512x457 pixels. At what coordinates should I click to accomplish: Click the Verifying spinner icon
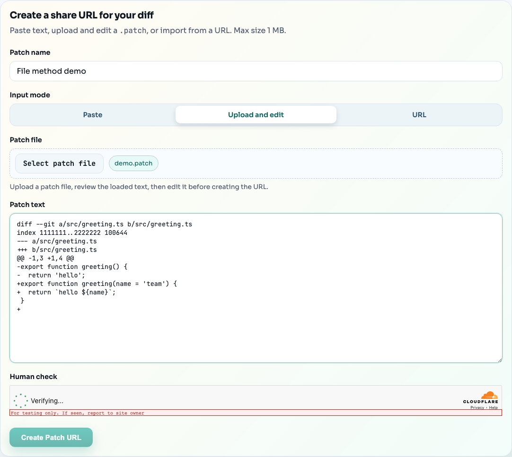(21, 401)
